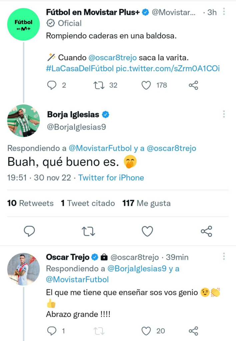Open Borja Iglesias's profile picture
This screenshot has height=341, width=236.
[23, 121]
